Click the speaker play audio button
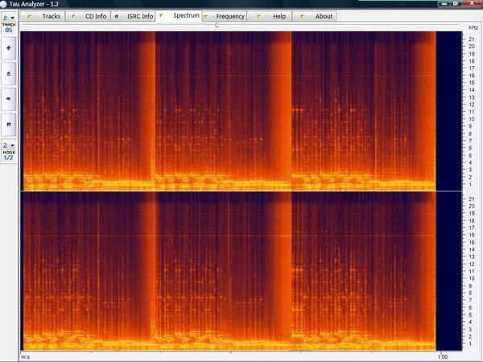Viewport: 483px width, 362px height. click(x=9, y=99)
